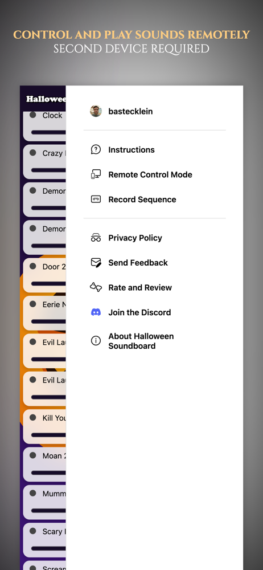Image resolution: width=263 pixels, height=570 pixels.
Task: Toggle the dot on the Door sound
Action: (x=32, y=266)
